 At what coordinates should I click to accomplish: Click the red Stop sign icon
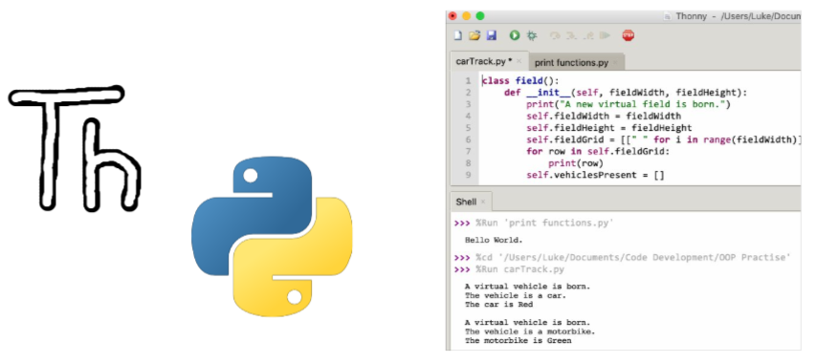coord(628,35)
